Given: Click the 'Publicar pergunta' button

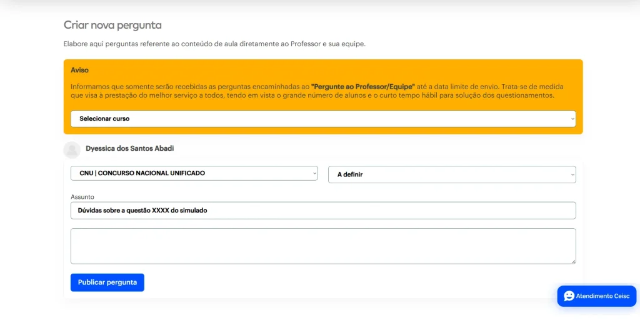Looking at the screenshot, I should pyautogui.click(x=107, y=282).
